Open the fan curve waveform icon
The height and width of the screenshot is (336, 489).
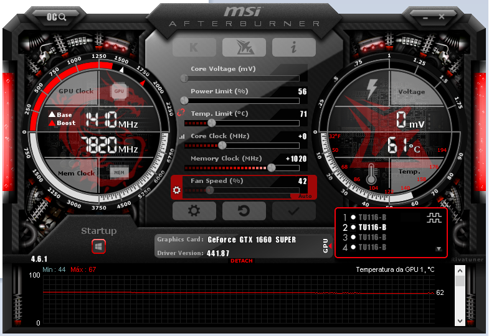click(x=434, y=218)
